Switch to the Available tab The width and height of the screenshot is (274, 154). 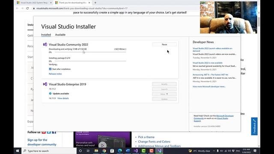pos(60,35)
